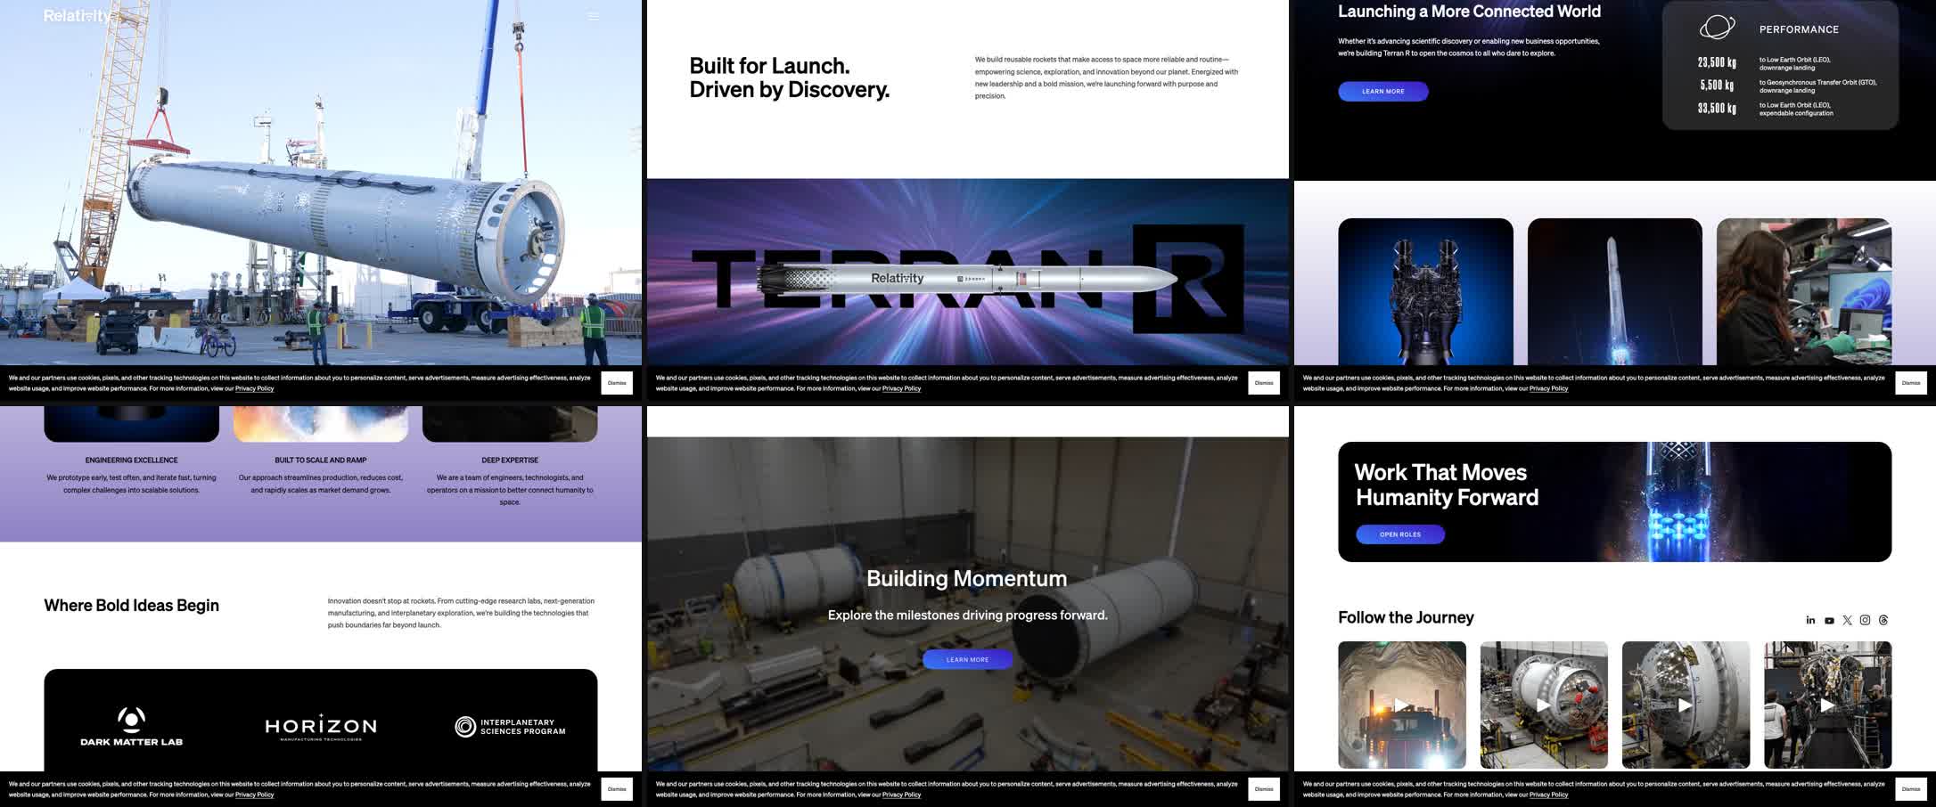Play the video of the rocket stage dome close-up
The width and height of the screenshot is (1936, 807).
click(1686, 705)
